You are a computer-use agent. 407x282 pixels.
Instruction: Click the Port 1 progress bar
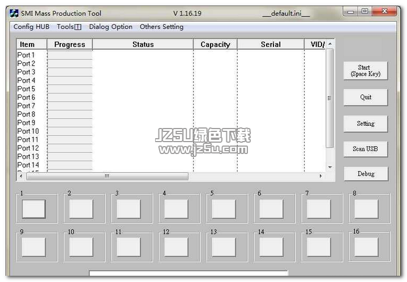tap(70, 55)
